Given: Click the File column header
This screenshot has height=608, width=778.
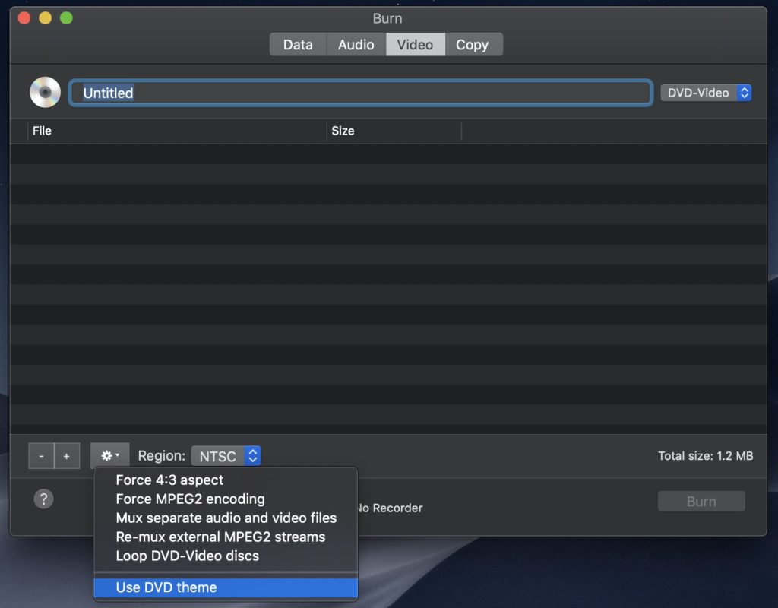Looking at the screenshot, I should point(176,131).
